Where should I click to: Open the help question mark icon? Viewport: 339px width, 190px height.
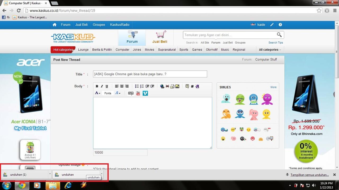click(280, 25)
